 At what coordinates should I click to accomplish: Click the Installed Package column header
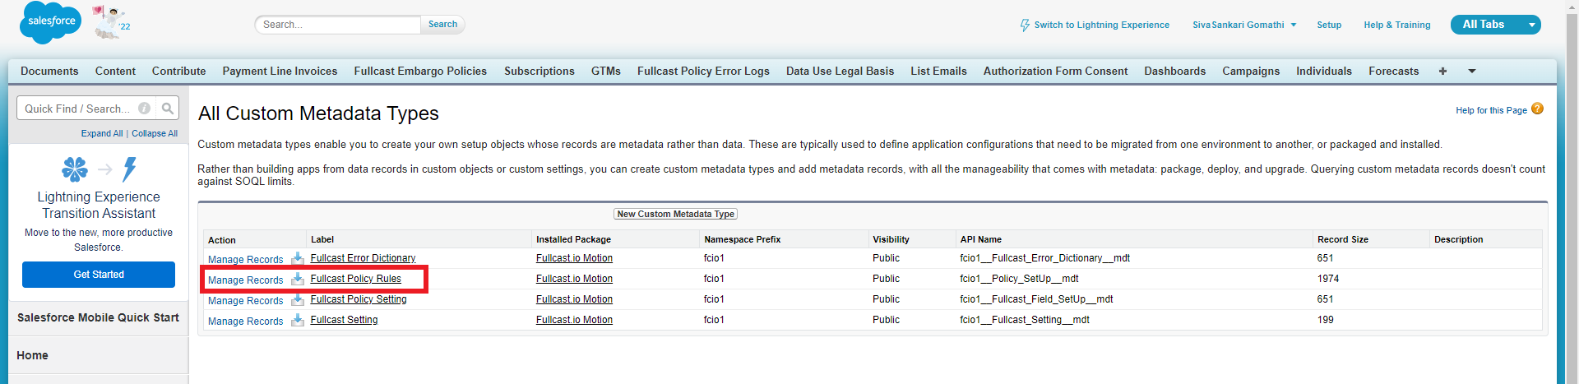click(573, 239)
